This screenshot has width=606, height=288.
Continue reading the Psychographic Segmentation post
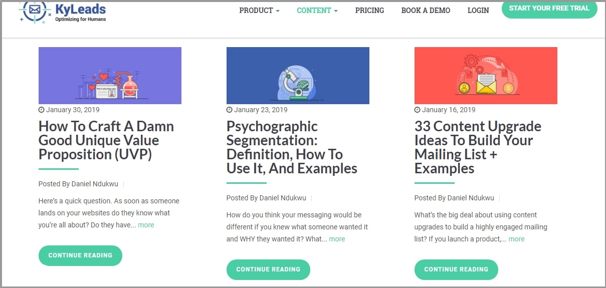(x=268, y=269)
